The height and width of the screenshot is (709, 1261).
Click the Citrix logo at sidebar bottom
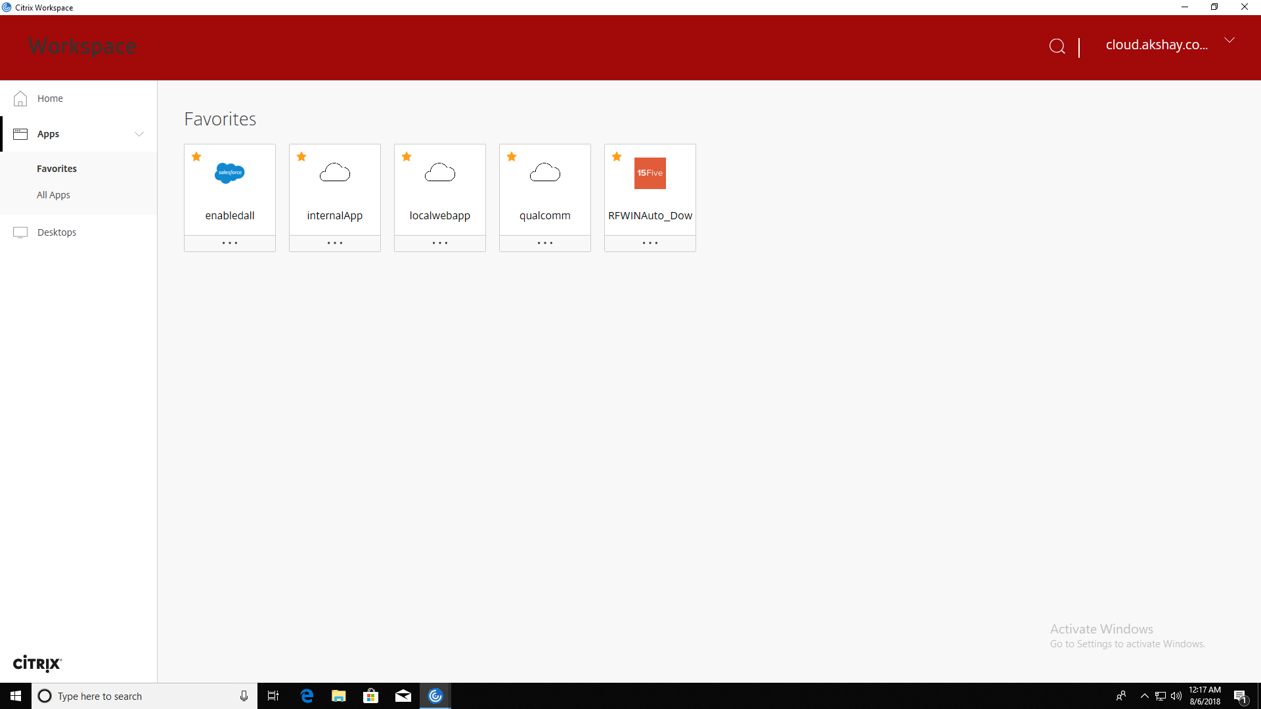pyautogui.click(x=37, y=663)
